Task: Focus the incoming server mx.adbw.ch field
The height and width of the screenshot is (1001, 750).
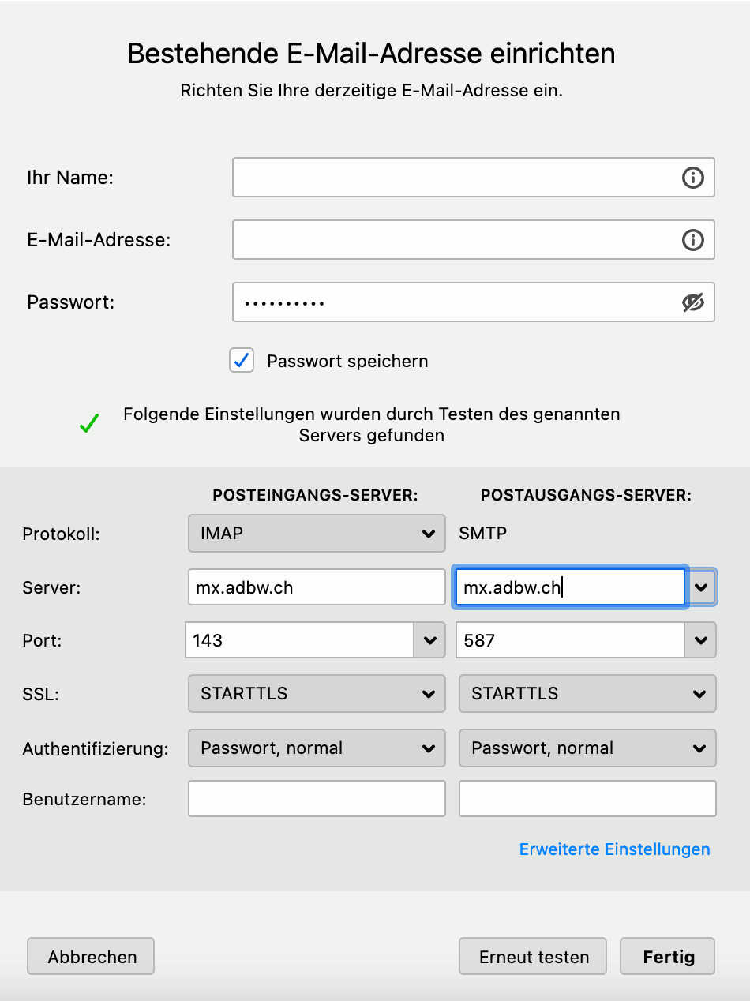Action: coord(317,587)
